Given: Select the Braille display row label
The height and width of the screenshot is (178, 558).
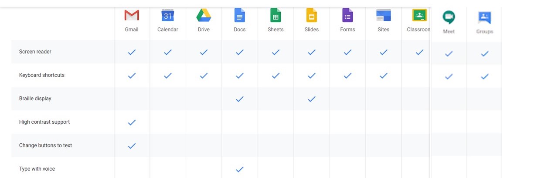Looking at the screenshot, I should (35, 99).
